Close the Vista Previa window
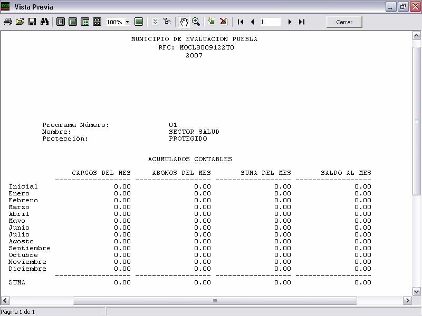The width and height of the screenshot is (422, 316). [415, 7]
